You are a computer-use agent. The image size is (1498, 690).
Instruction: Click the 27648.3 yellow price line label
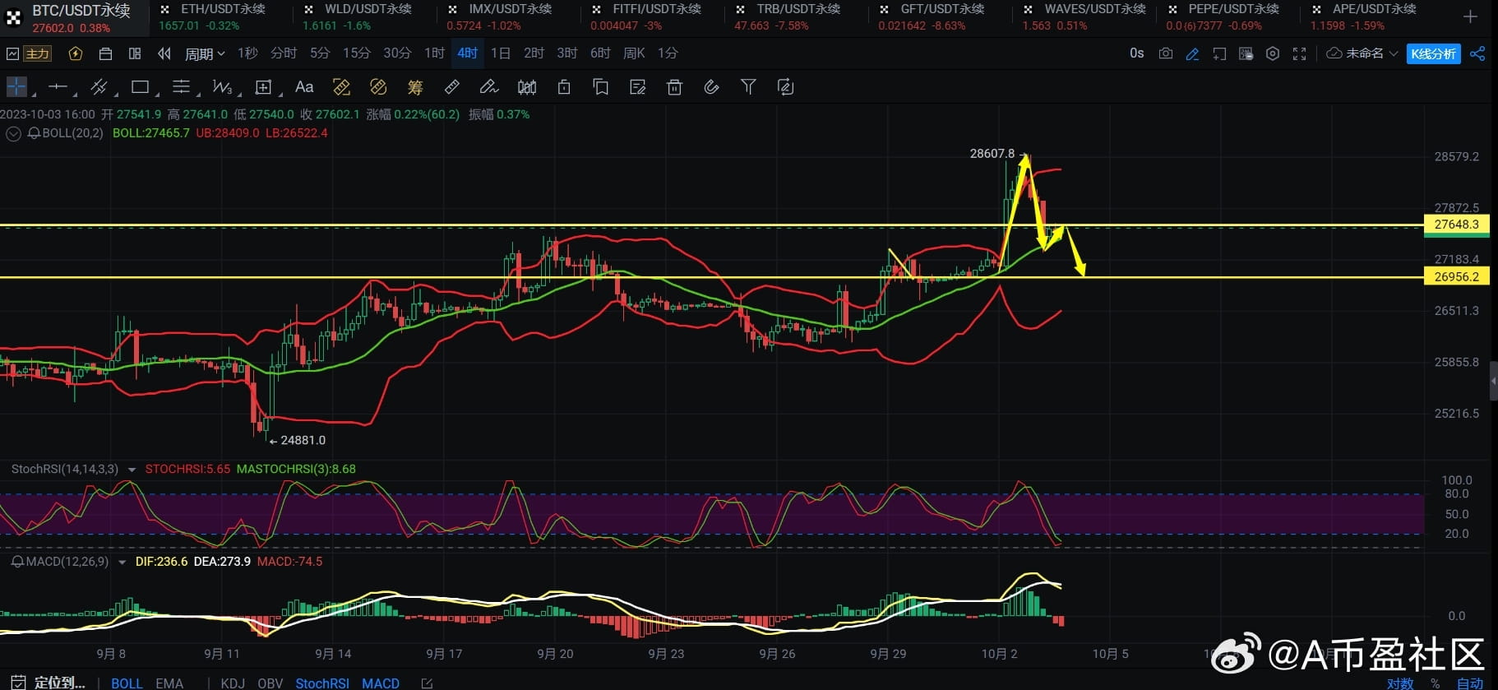click(x=1456, y=224)
